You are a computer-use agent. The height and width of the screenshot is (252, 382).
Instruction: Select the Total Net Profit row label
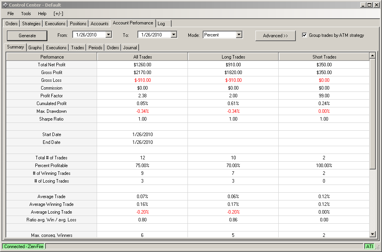pyautogui.click(x=52, y=65)
